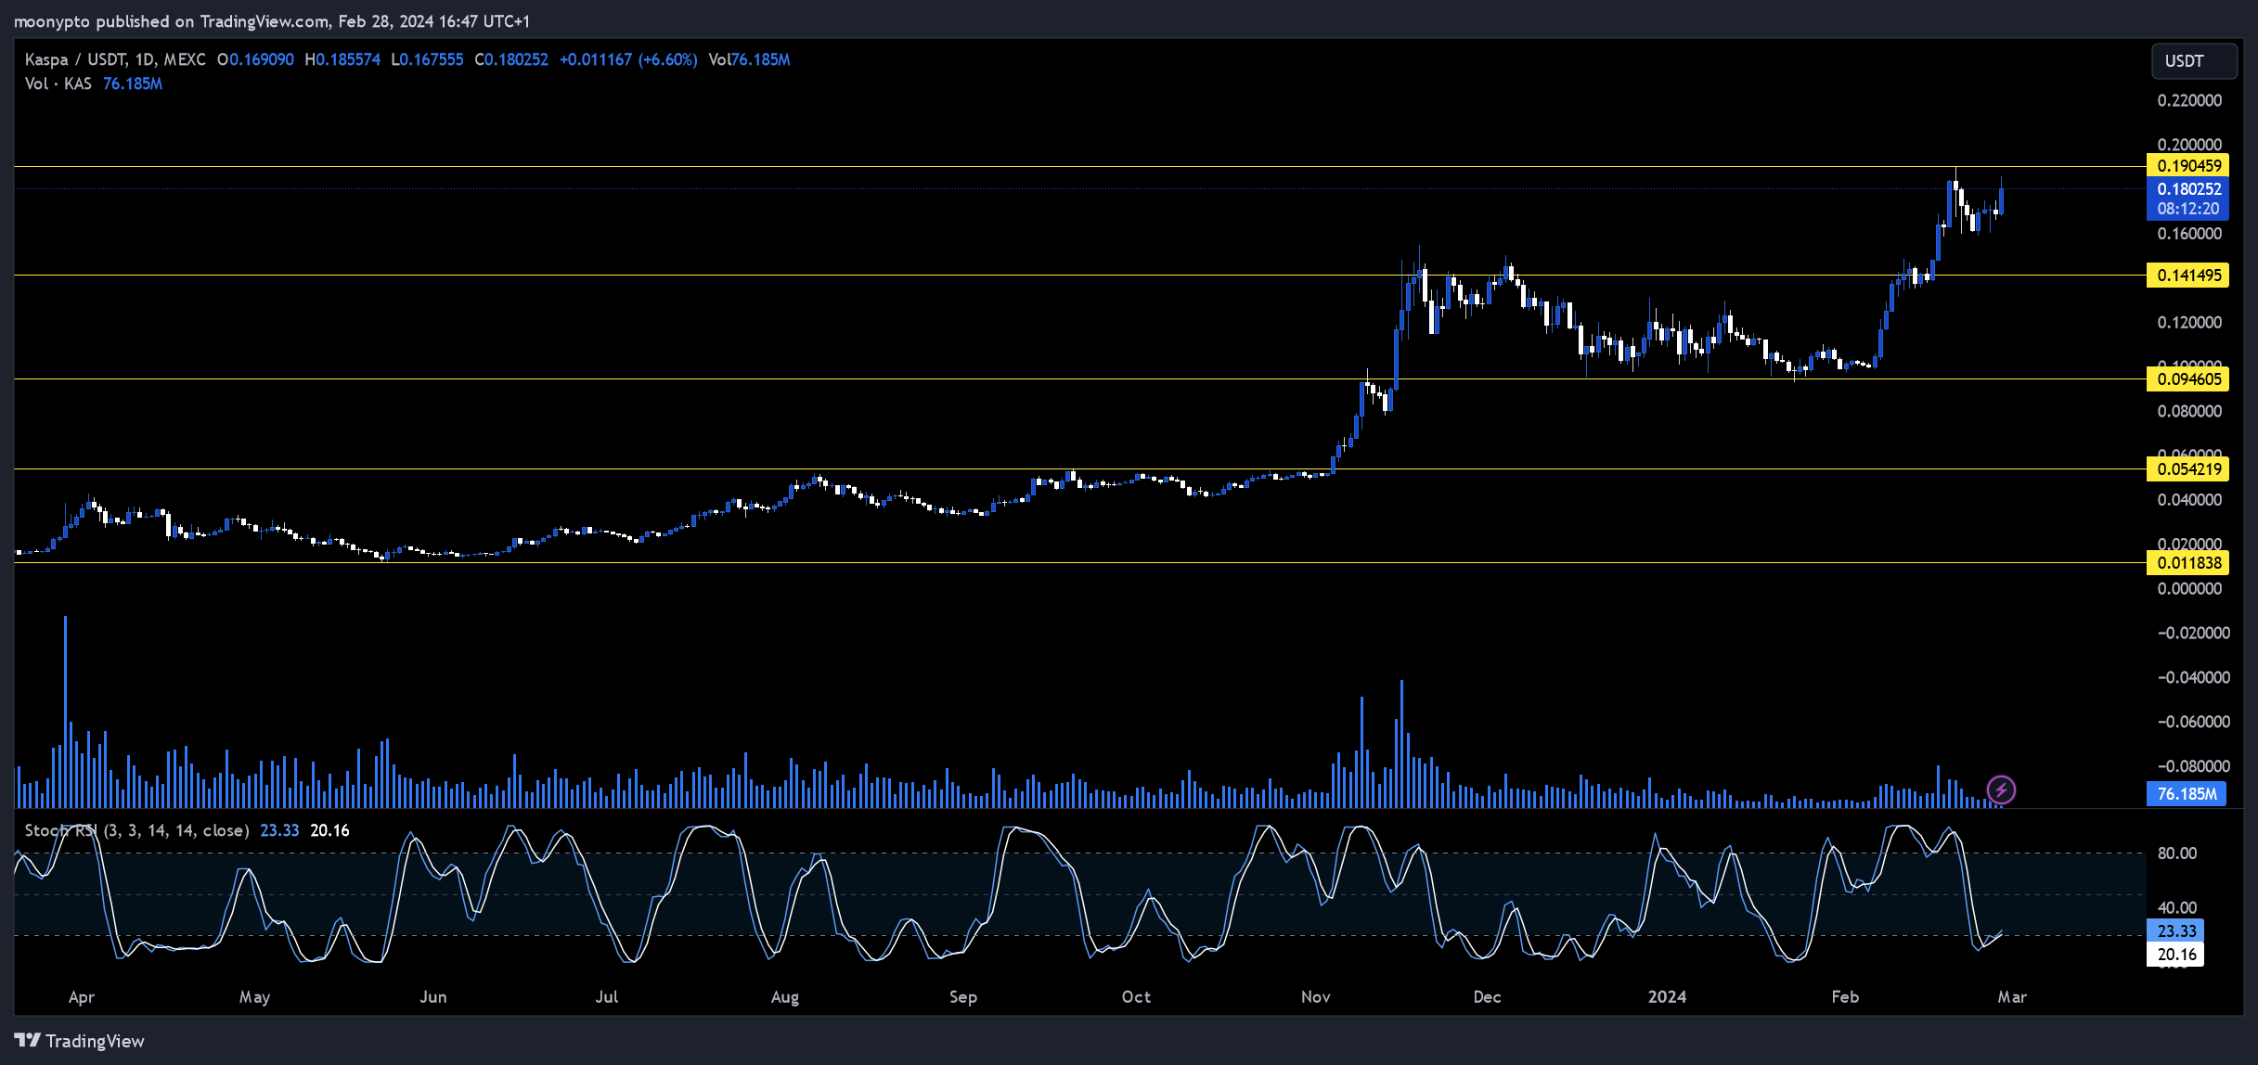The height and width of the screenshot is (1065, 2258).
Task: Click the closing price value C0.180252
Action: pyautogui.click(x=511, y=59)
